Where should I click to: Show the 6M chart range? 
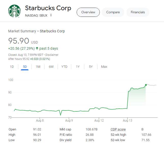(51, 67)
